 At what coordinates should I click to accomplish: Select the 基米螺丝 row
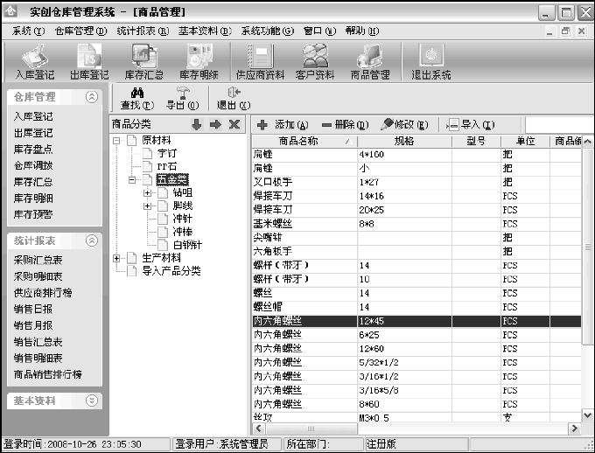pos(416,224)
